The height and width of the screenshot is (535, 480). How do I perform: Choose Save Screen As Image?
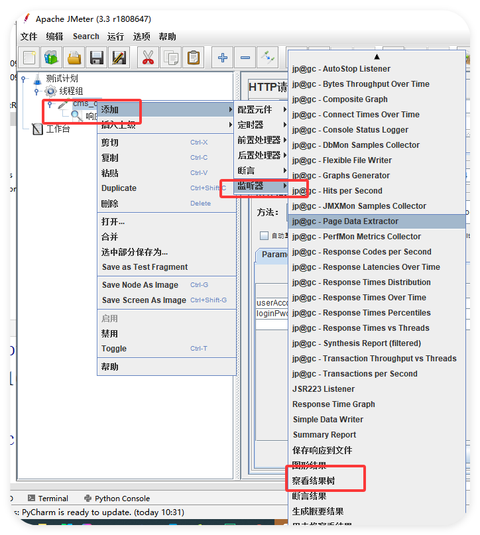[x=167, y=300]
